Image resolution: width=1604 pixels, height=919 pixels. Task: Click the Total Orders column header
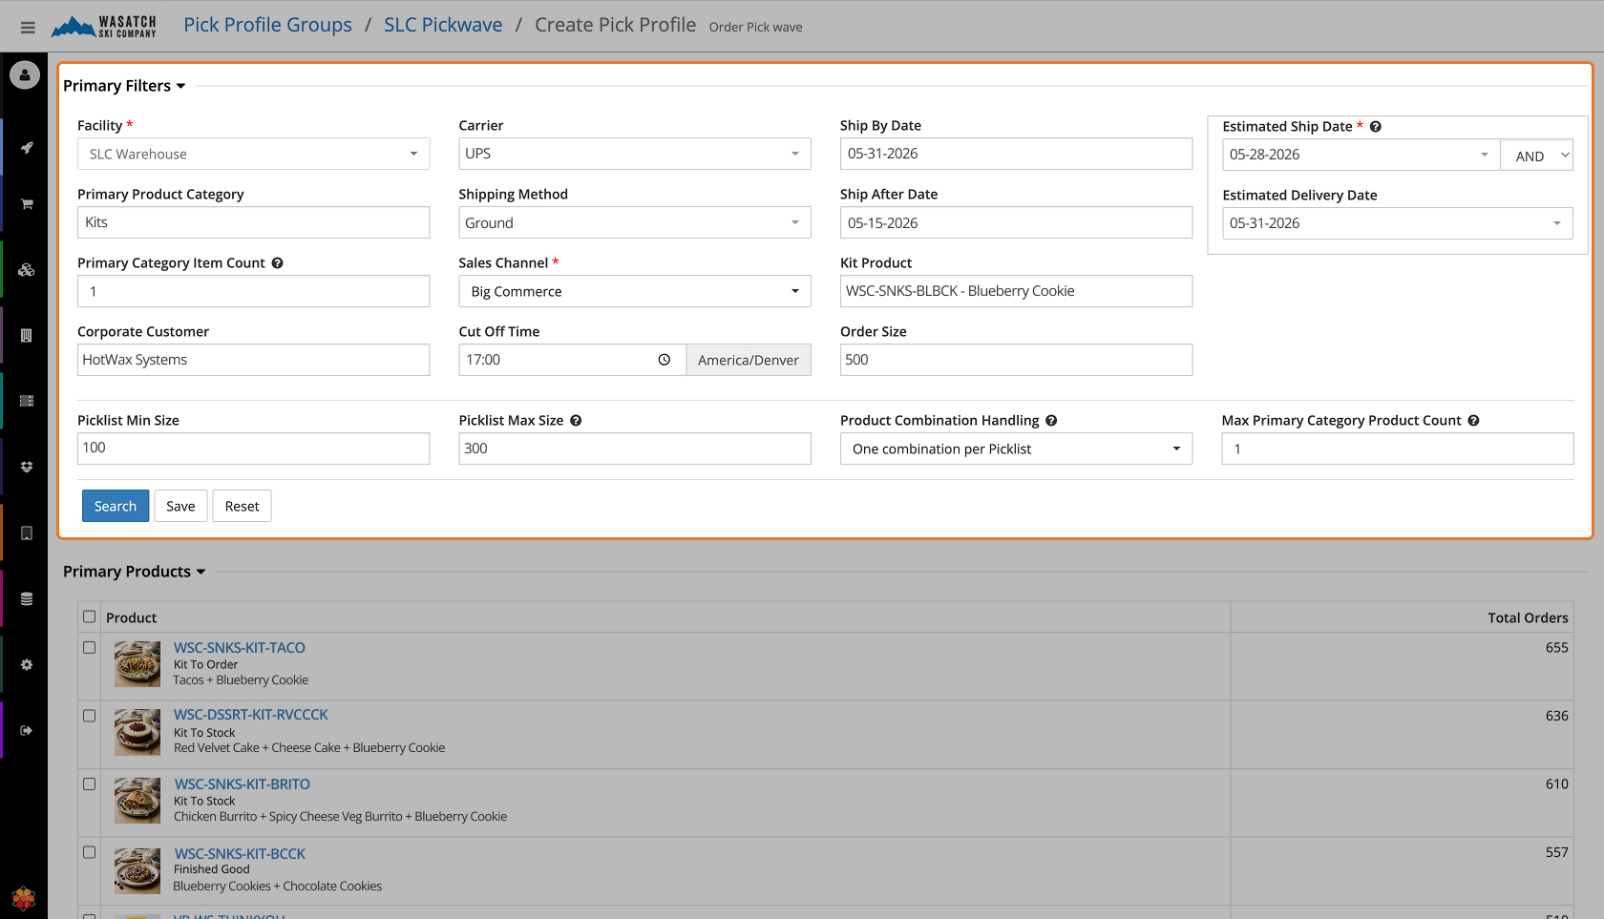[1528, 617]
